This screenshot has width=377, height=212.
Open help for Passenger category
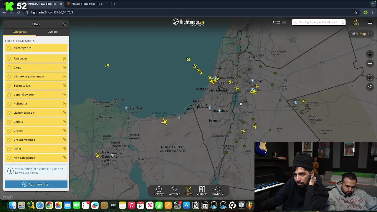pyautogui.click(x=64, y=59)
